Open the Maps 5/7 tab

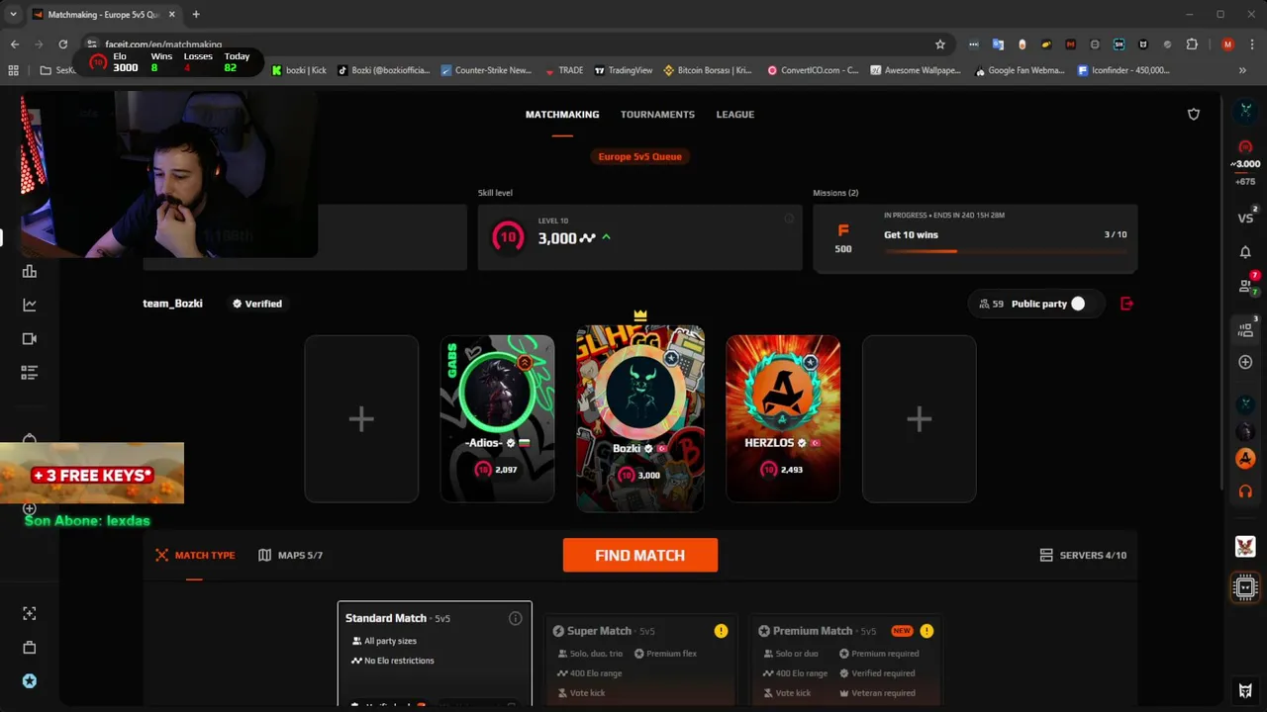click(x=290, y=556)
